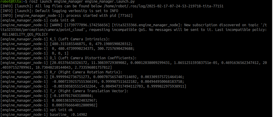The height and width of the screenshot is (117, 273).
Task: Click the 'K_l (Left Camera Intrinsics)' heading
Action: [x=80, y=39]
